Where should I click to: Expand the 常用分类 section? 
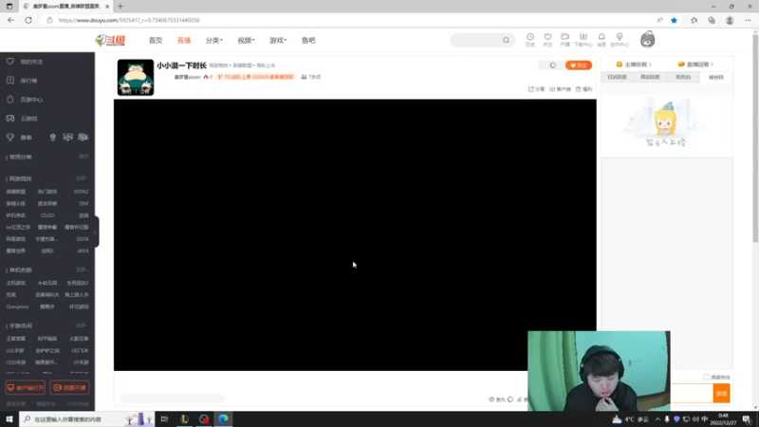click(x=83, y=157)
